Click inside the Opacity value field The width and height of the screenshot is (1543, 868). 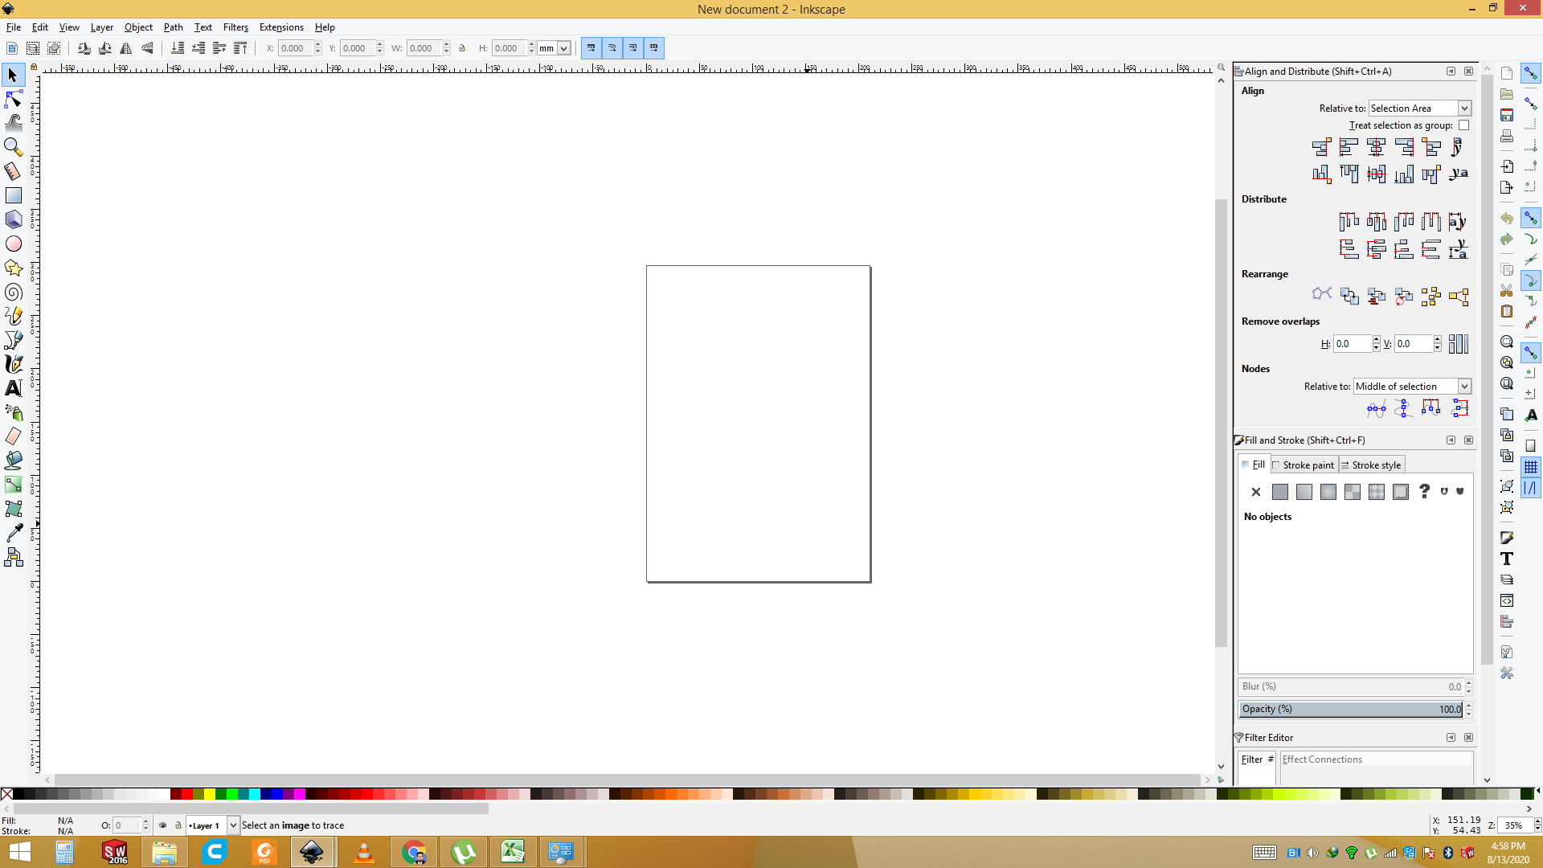pyautogui.click(x=1350, y=709)
